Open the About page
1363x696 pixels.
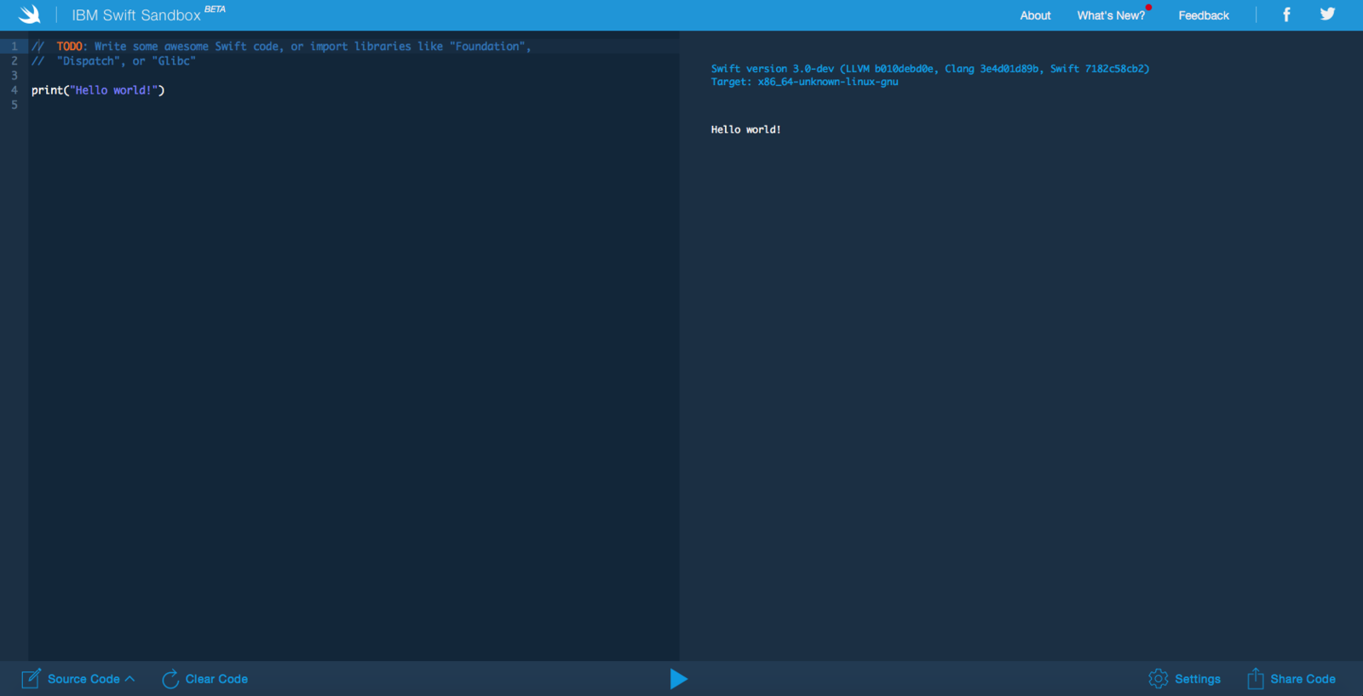point(1035,15)
